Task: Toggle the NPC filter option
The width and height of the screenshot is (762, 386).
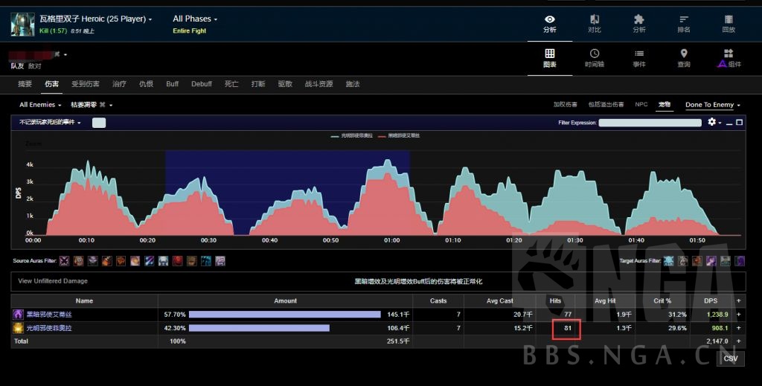Action: [x=641, y=105]
